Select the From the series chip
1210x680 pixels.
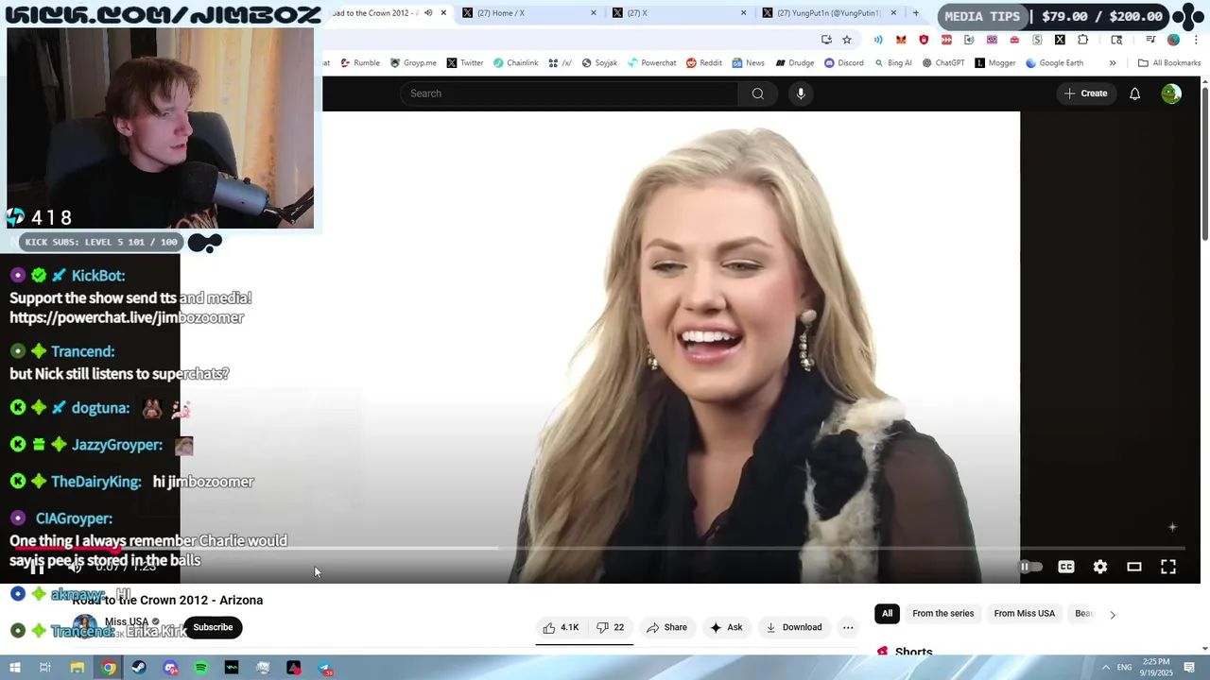pyautogui.click(x=942, y=614)
